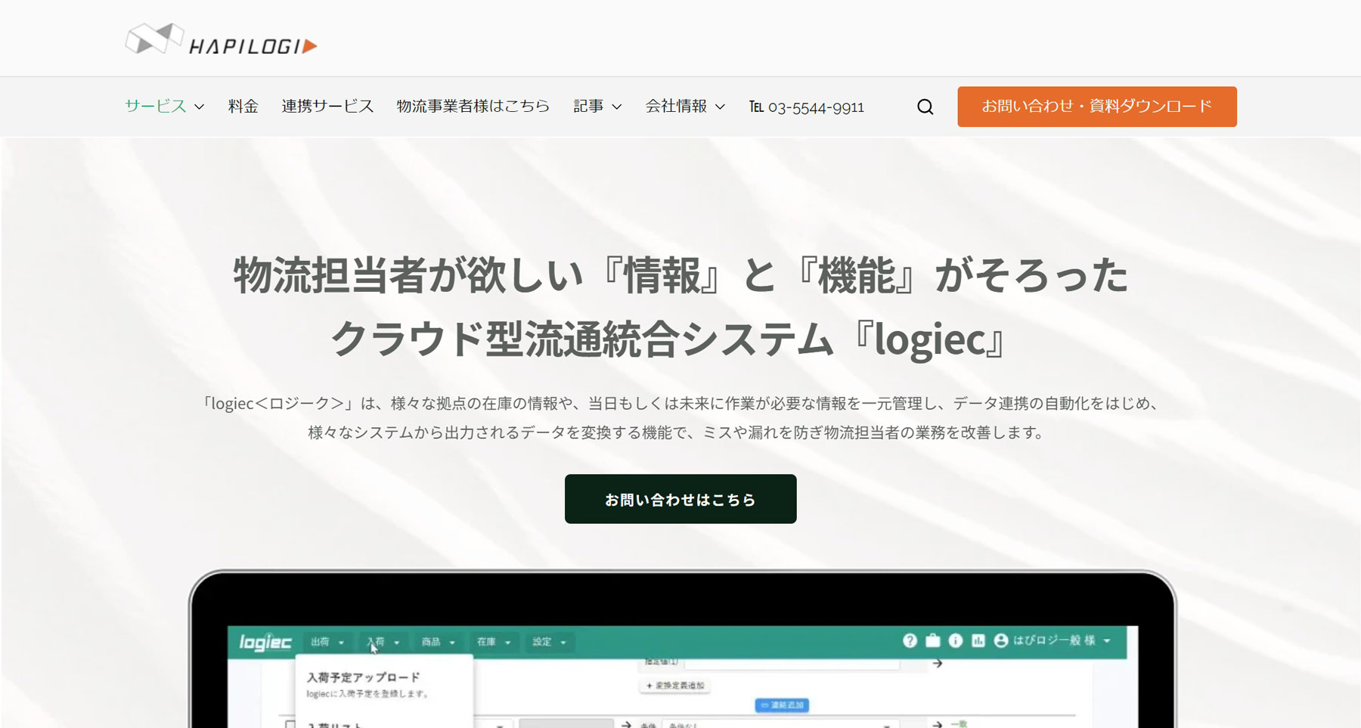Click the logiec logo in the app preview
This screenshot has height=728, width=1361.
pyautogui.click(x=265, y=642)
